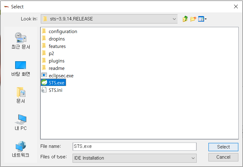Choose the highlighted STS.exe file name

click(x=57, y=83)
